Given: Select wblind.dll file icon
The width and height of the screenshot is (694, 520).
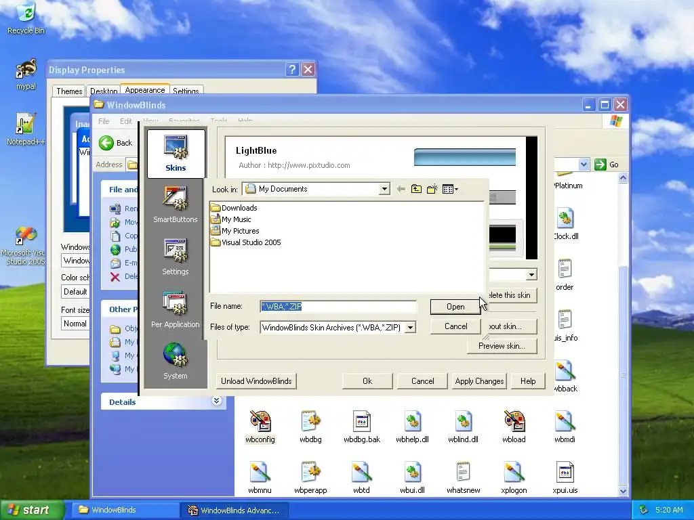Looking at the screenshot, I should click(464, 427).
